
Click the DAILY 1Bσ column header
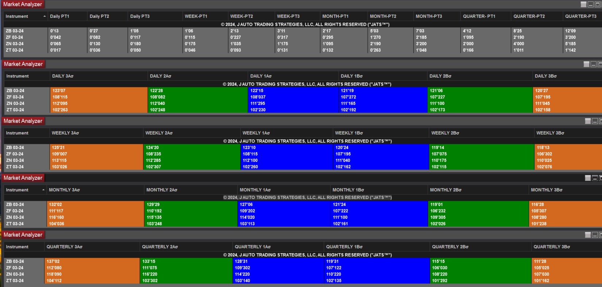coord(383,76)
